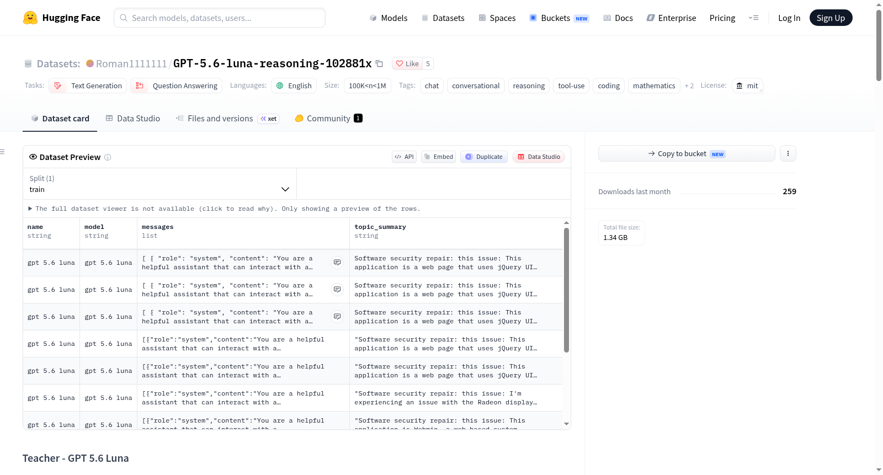The width and height of the screenshot is (883, 475).
Task: Open the Roman1111111 user profile link
Action: (131, 63)
